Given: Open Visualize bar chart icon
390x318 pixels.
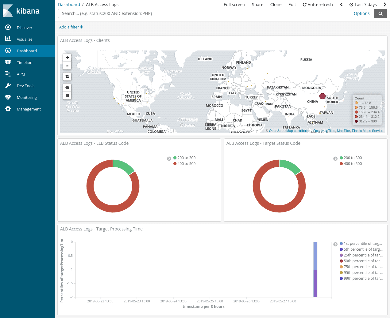Looking at the screenshot, I should (8, 39).
